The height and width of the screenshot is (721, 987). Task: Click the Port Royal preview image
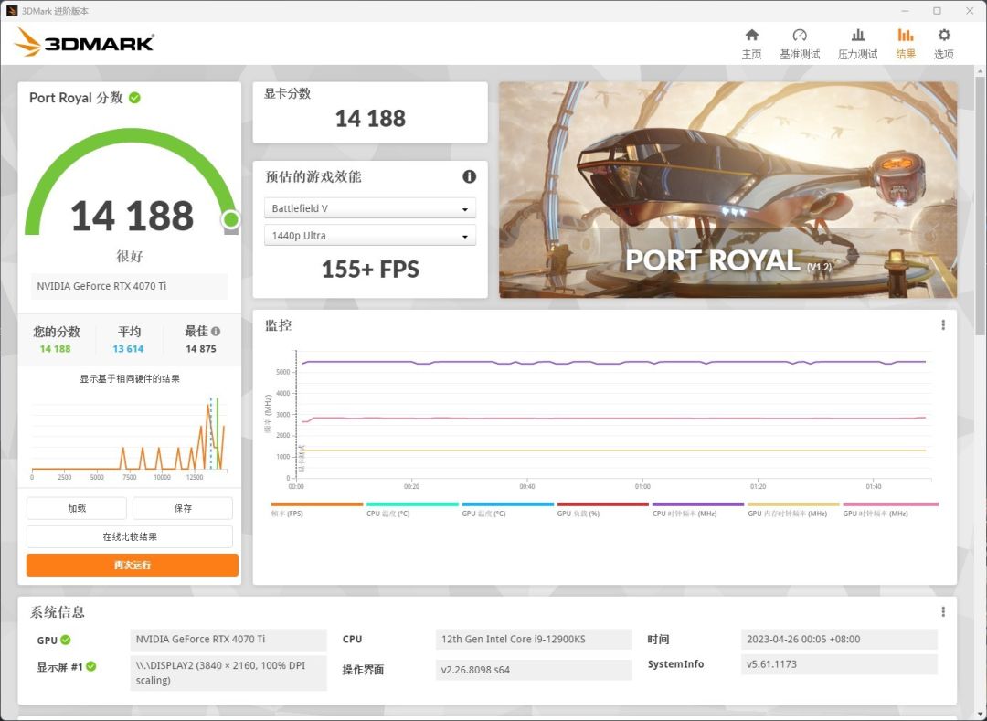pos(727,190)
